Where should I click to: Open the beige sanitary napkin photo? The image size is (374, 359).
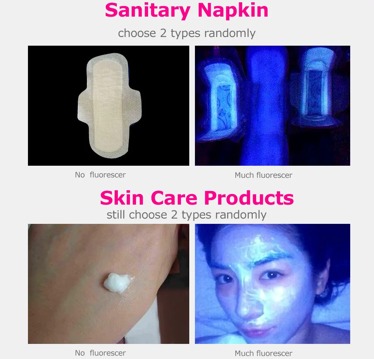tap(108, 106)
